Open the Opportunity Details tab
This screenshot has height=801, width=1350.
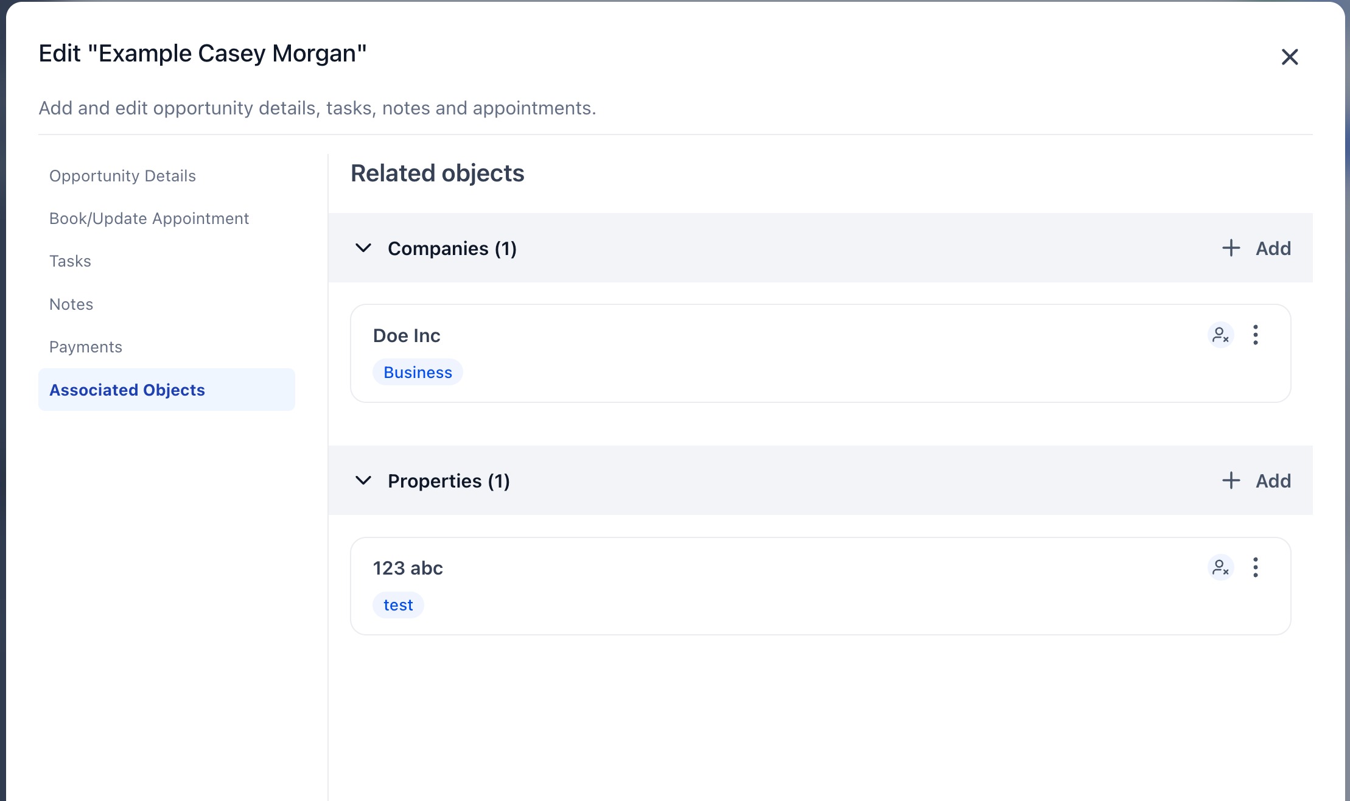click(122, 176)
